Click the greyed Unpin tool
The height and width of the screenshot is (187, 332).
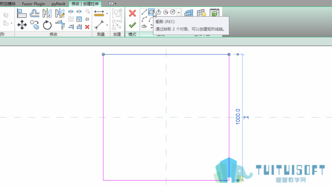pyautogui.click(x=87, y=12)
